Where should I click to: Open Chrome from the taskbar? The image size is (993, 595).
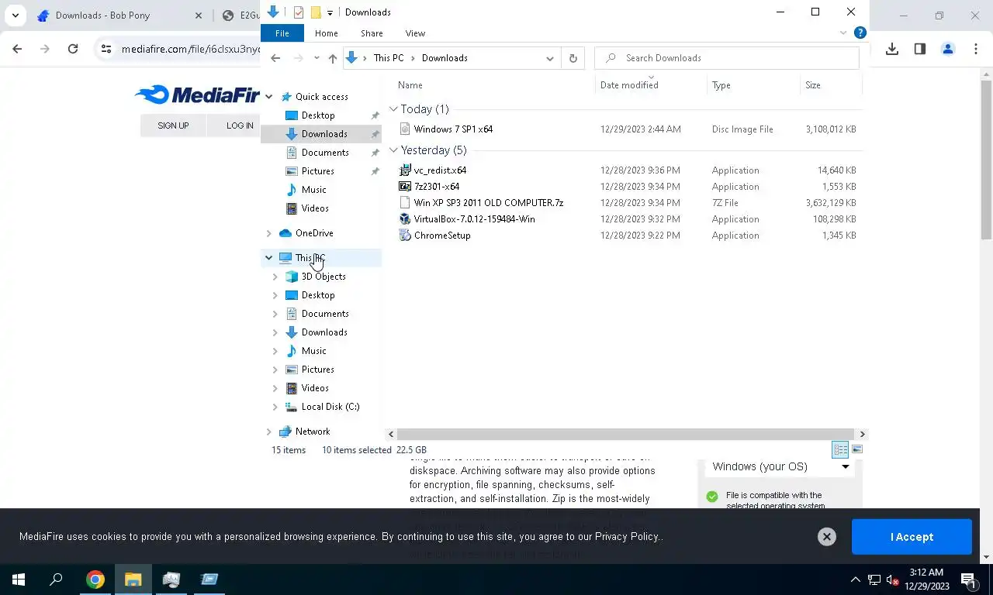click(x=95, y=580)
